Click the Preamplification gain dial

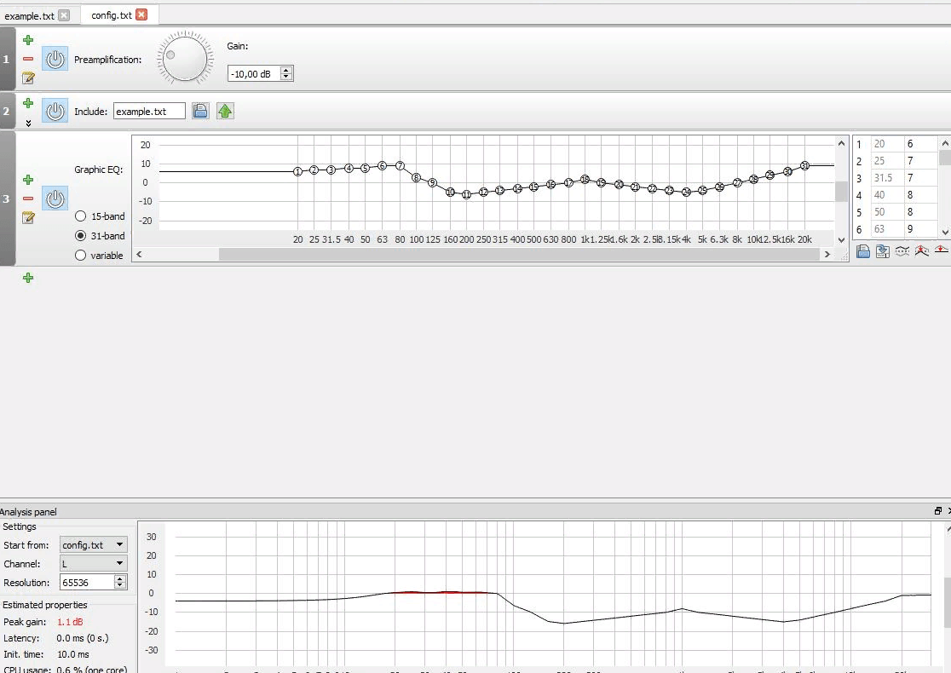click(185, 59)
